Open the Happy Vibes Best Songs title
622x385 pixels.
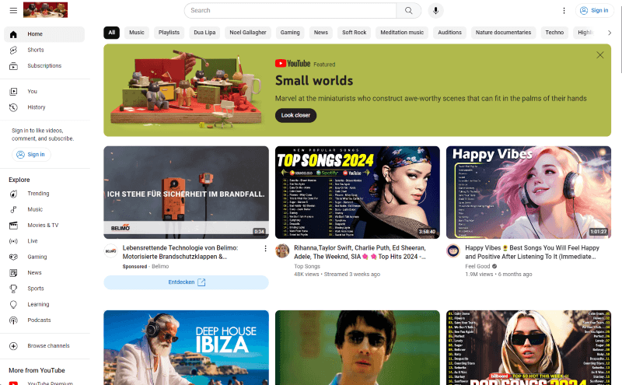(x=533, y=253)
